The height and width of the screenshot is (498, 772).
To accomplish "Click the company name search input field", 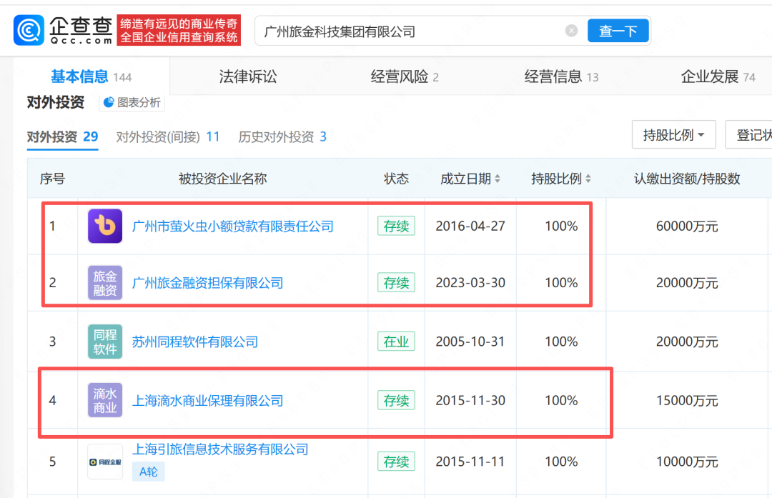I will tap(407, 31).
